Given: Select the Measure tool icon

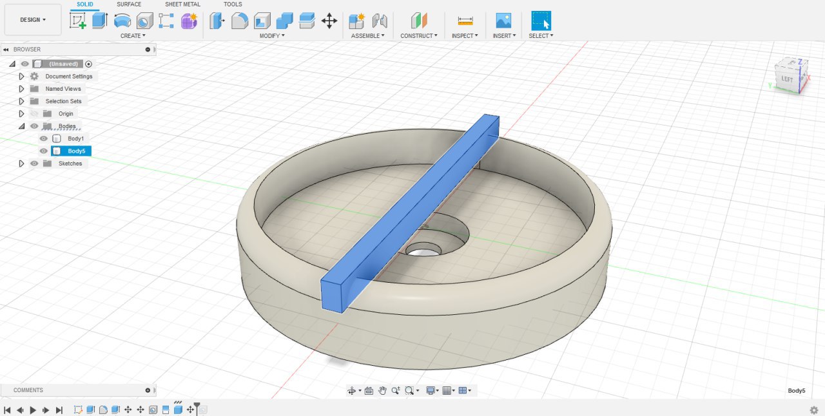Looking at the screenshot, I should point(465,21).
